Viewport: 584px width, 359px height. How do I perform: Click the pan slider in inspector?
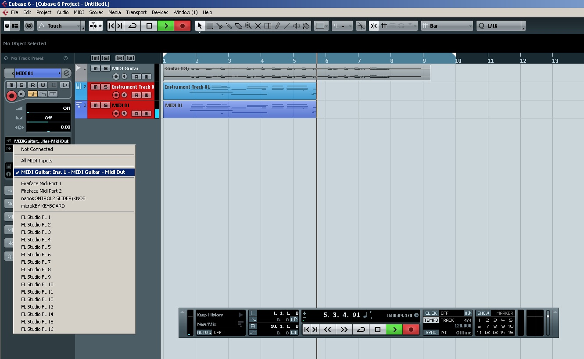click(48, 118)
